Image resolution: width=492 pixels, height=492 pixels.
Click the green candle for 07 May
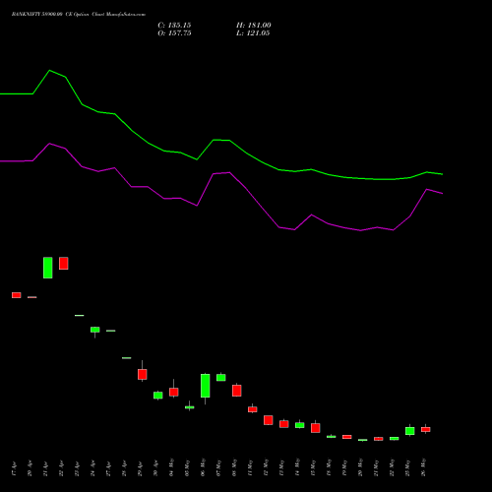coord(221,378)
